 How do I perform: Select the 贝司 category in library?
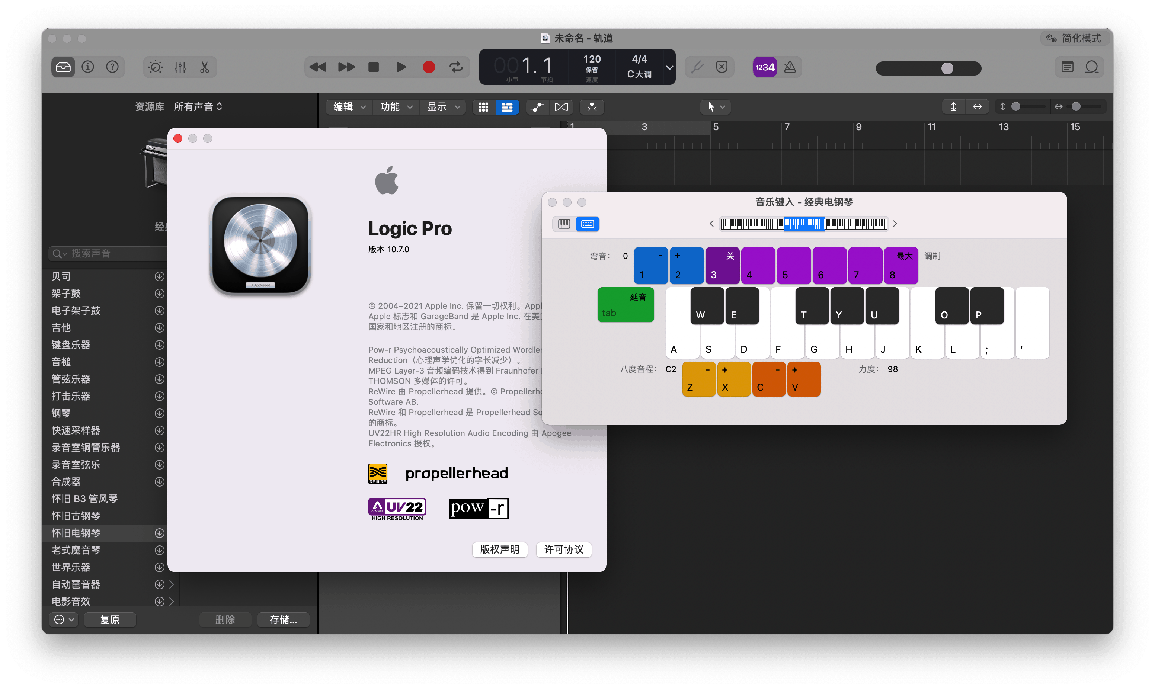pos(61,276)
